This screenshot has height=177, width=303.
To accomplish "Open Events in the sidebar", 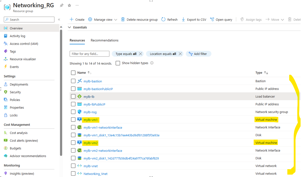I will click(14, 67).
